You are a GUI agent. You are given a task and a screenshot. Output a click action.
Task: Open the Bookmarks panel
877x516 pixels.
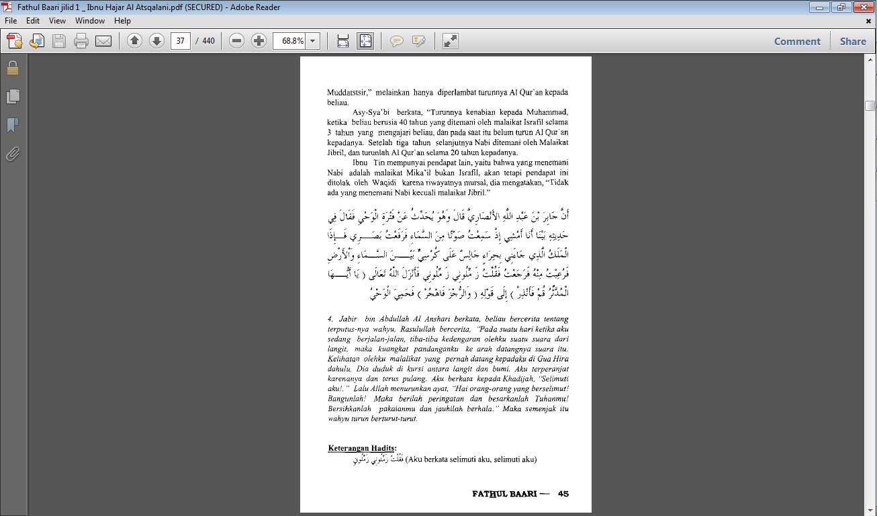[12, 125]
